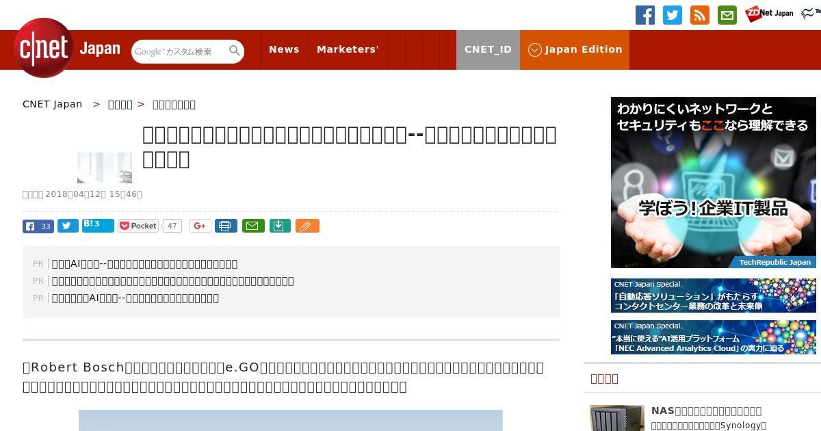The height and width of the screenshot is (431, 821).
Task: Open the News menu
Action: [x=284, y=49]
